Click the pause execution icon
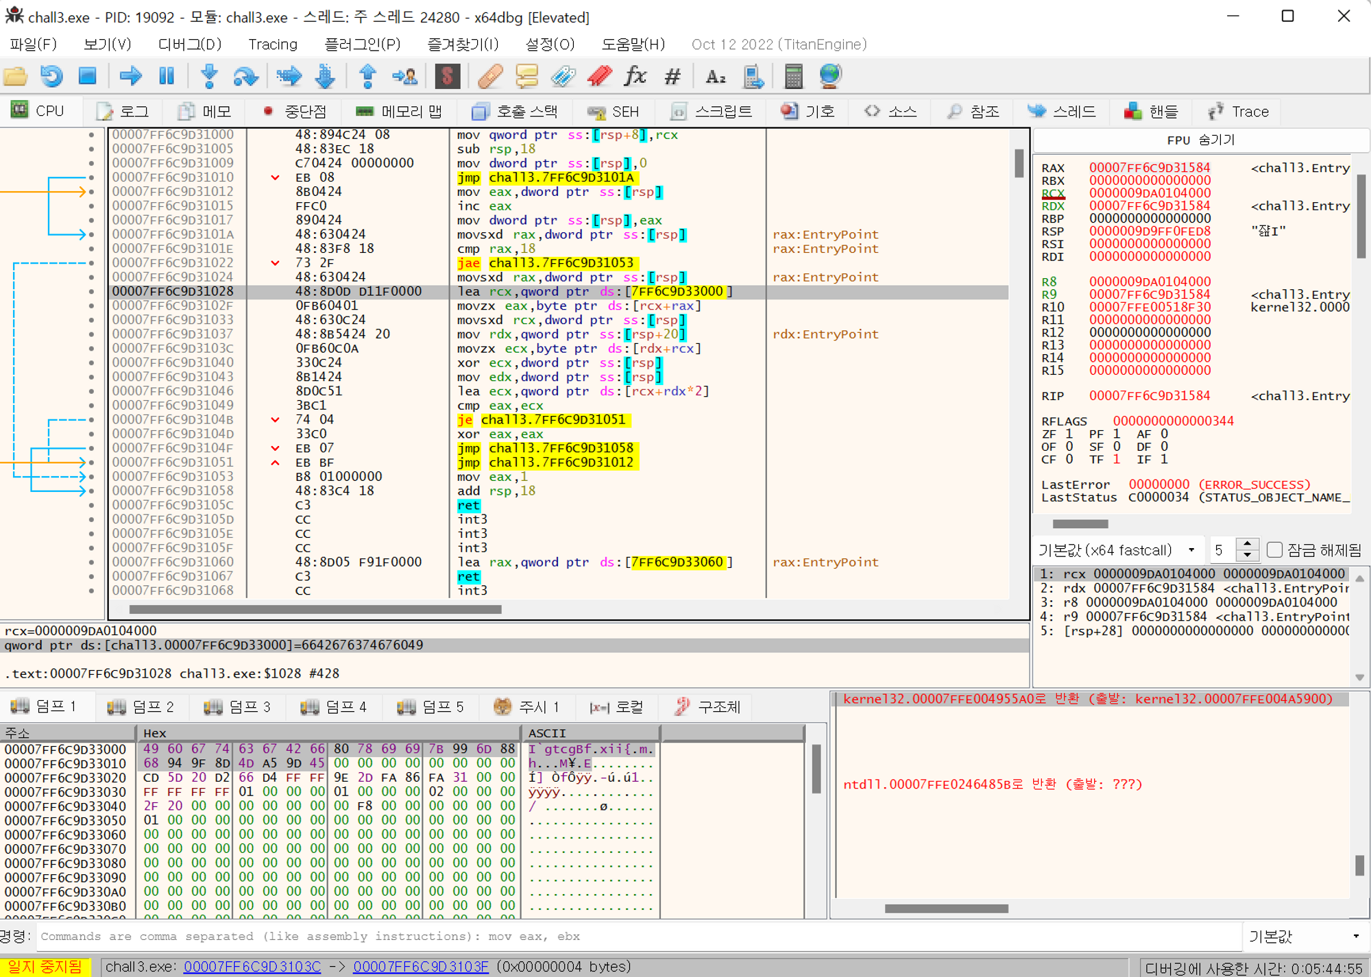1371x977 pixels. pos(167,76)
